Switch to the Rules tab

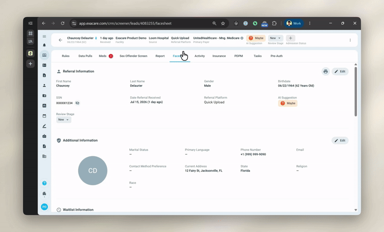point(66,56)
